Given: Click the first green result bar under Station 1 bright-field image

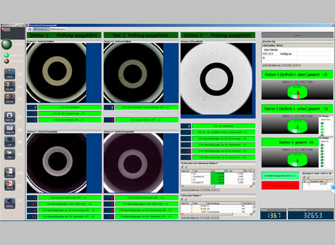Looking at the screenshot, I should (x=70, y=107).
